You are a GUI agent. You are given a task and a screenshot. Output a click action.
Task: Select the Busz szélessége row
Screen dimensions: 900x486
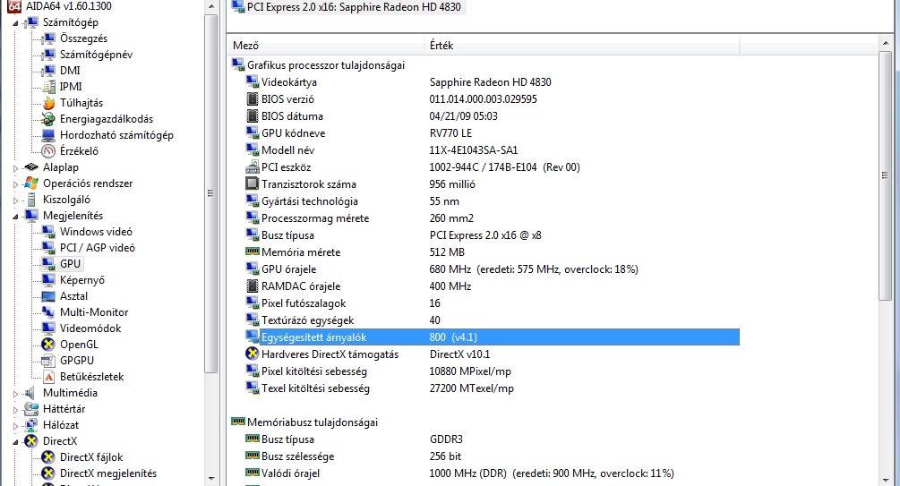[493, 456]
